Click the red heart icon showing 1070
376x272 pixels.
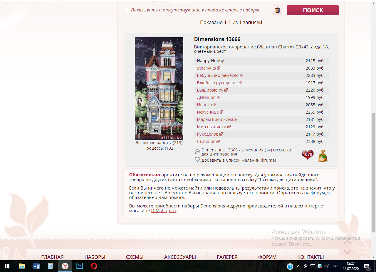[x=307, y=155]
